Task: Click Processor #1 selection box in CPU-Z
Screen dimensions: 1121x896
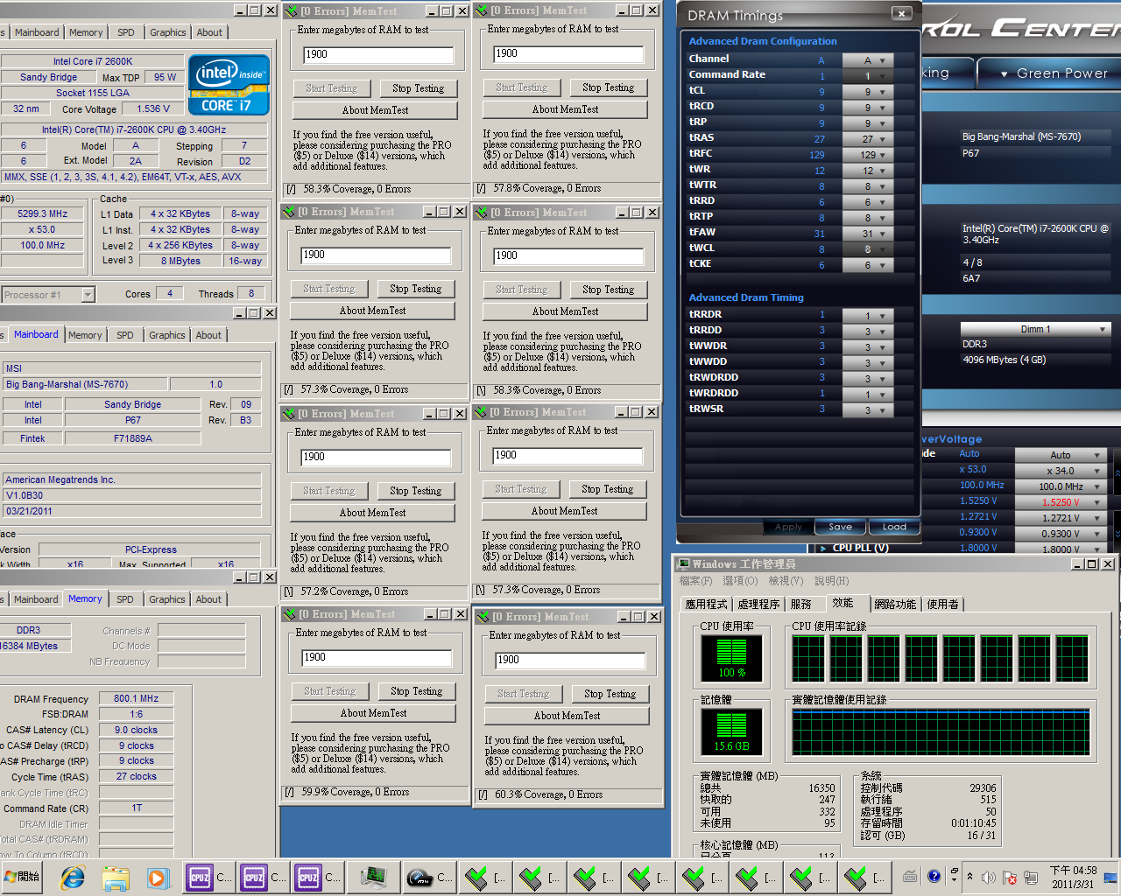Action: pyautogui.click(x=48, y=295)
